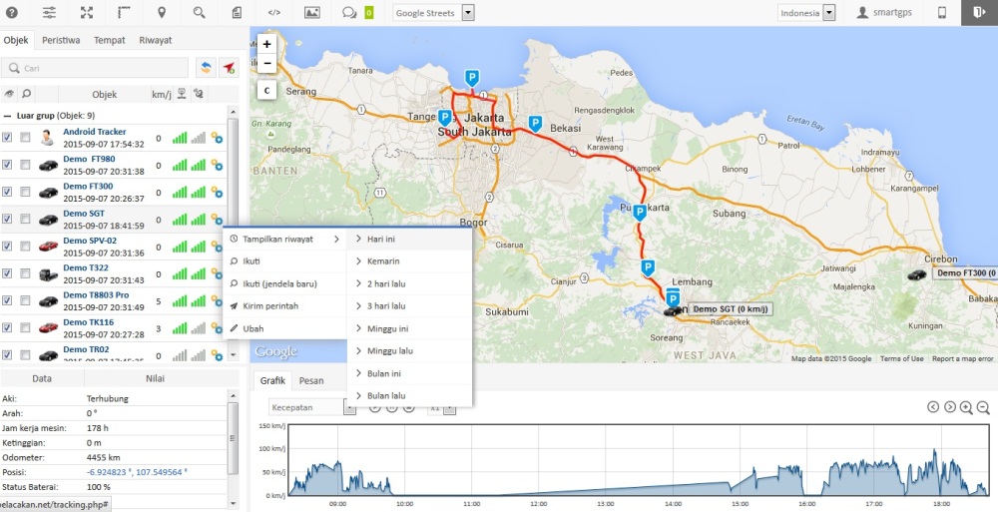Click the graph zoom in magnifier

tap(966, 407)
